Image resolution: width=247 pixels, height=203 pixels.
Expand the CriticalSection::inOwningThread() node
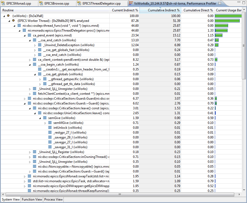(x=30, y=157)
